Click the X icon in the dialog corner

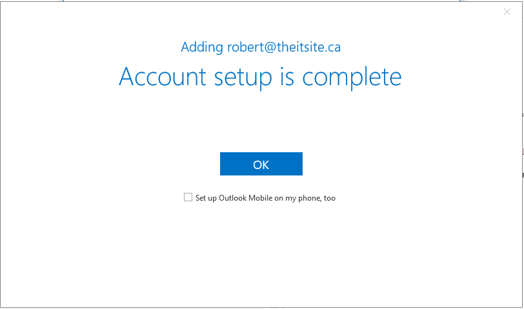pyautogui.click(x=507, y=12)
